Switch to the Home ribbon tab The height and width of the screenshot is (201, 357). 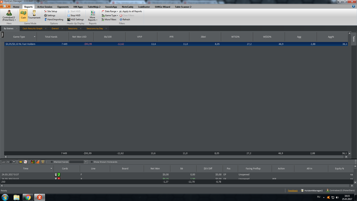pyautogui.click(x=16, y=7)
